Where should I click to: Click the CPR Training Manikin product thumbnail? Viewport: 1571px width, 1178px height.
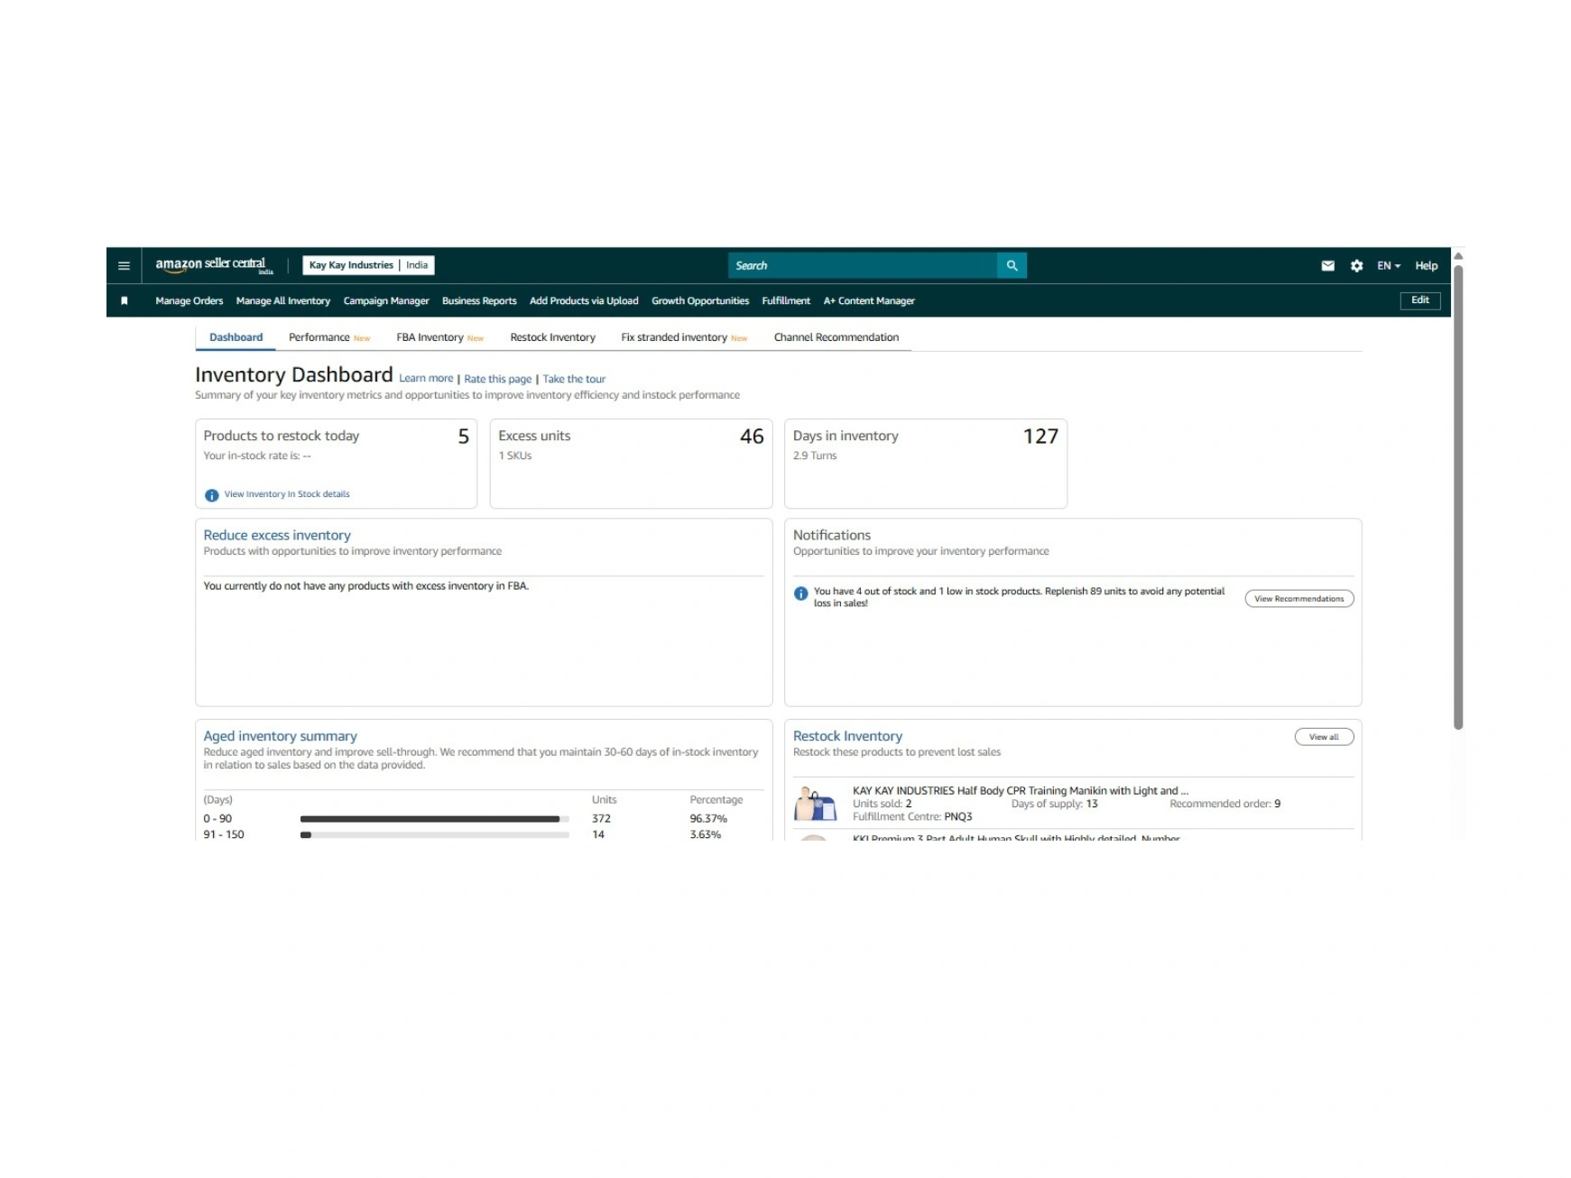tap(816, 803)
